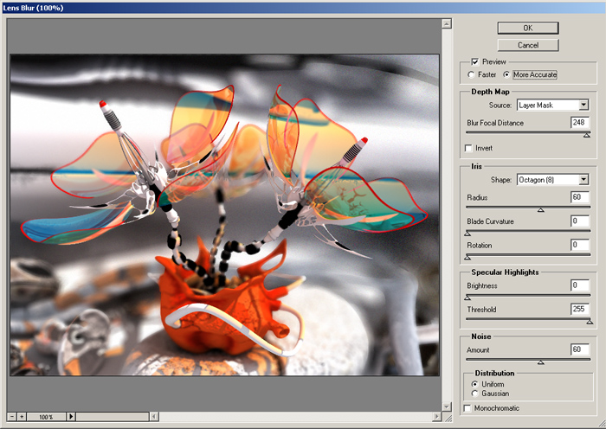This screenshot has width=606, height=429.
Task: Choose Gaussian noise distribution
Action: [x=474, y=394]
